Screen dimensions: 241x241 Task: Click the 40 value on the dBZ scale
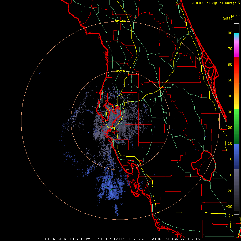coord(230,96)
